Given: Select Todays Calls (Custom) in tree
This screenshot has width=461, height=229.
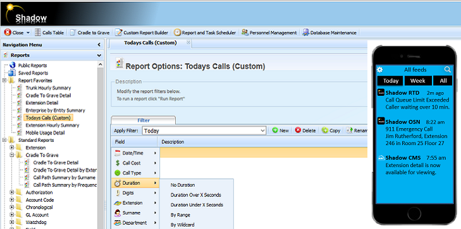Looking at the screenshot, I should 48,118.
